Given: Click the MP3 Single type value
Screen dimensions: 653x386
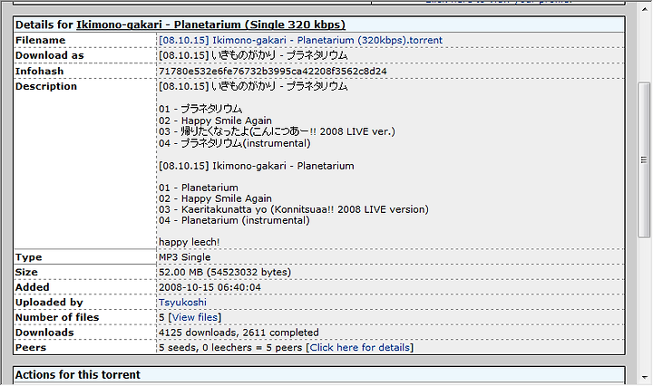Looking at the screenshot, I should [184, 257].
